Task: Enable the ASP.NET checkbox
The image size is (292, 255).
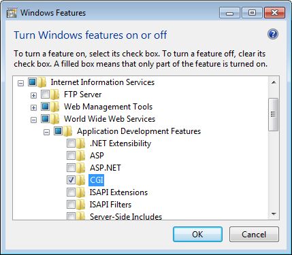Action: (71, 168)
